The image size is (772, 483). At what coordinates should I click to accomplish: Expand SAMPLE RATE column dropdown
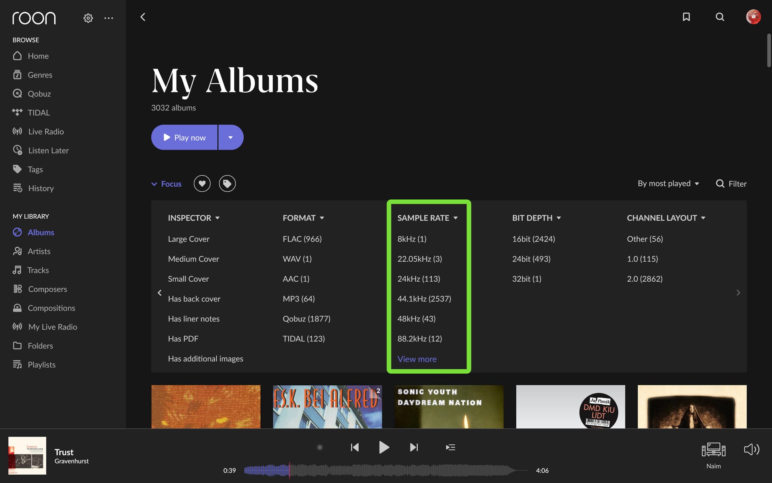427,218
